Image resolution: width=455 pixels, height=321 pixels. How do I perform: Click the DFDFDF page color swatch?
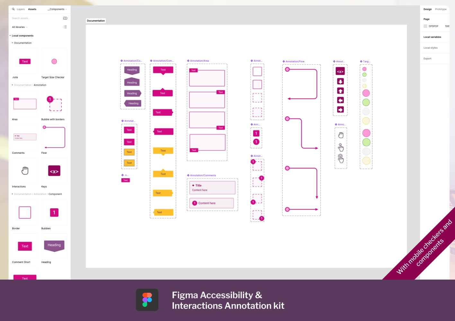[x=425, y=26]
